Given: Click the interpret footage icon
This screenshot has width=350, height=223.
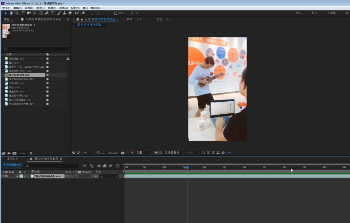Looking at the screenshot, I should (4, 153).
